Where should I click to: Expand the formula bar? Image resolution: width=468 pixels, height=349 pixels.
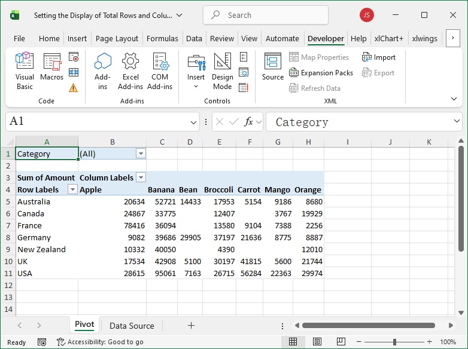point(457,121)
